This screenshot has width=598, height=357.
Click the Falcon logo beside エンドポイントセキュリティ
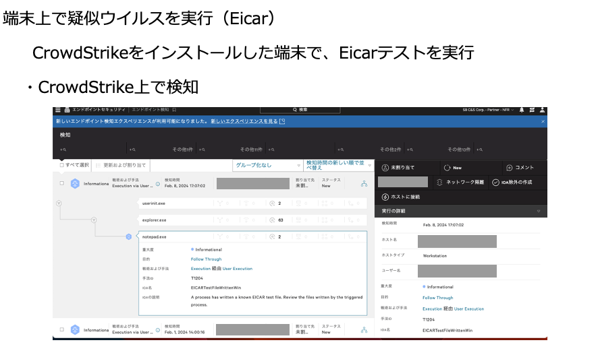click(x=67, y=110)
